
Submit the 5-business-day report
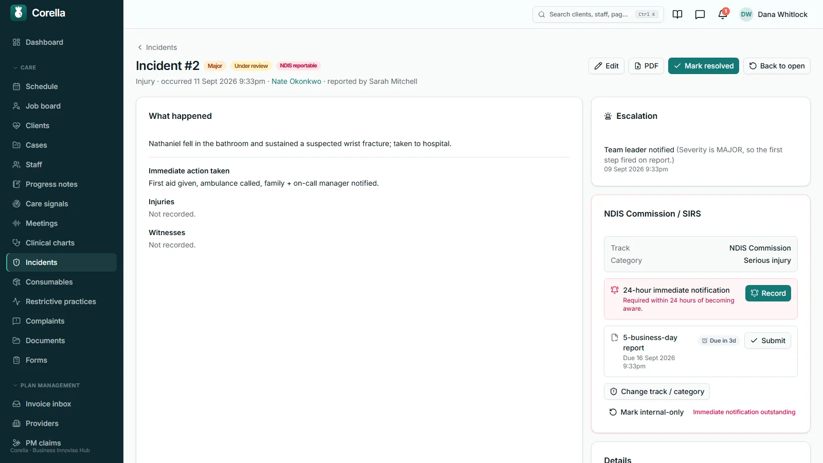click(x=767, y=341)
